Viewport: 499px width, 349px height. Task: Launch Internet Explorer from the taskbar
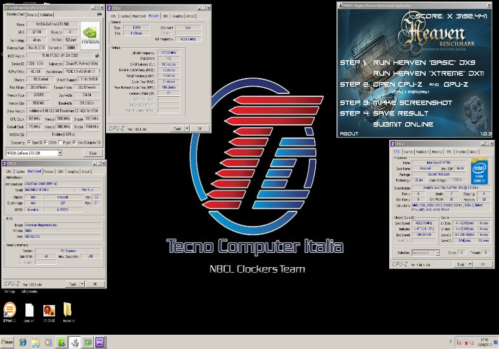click(23, 343)
